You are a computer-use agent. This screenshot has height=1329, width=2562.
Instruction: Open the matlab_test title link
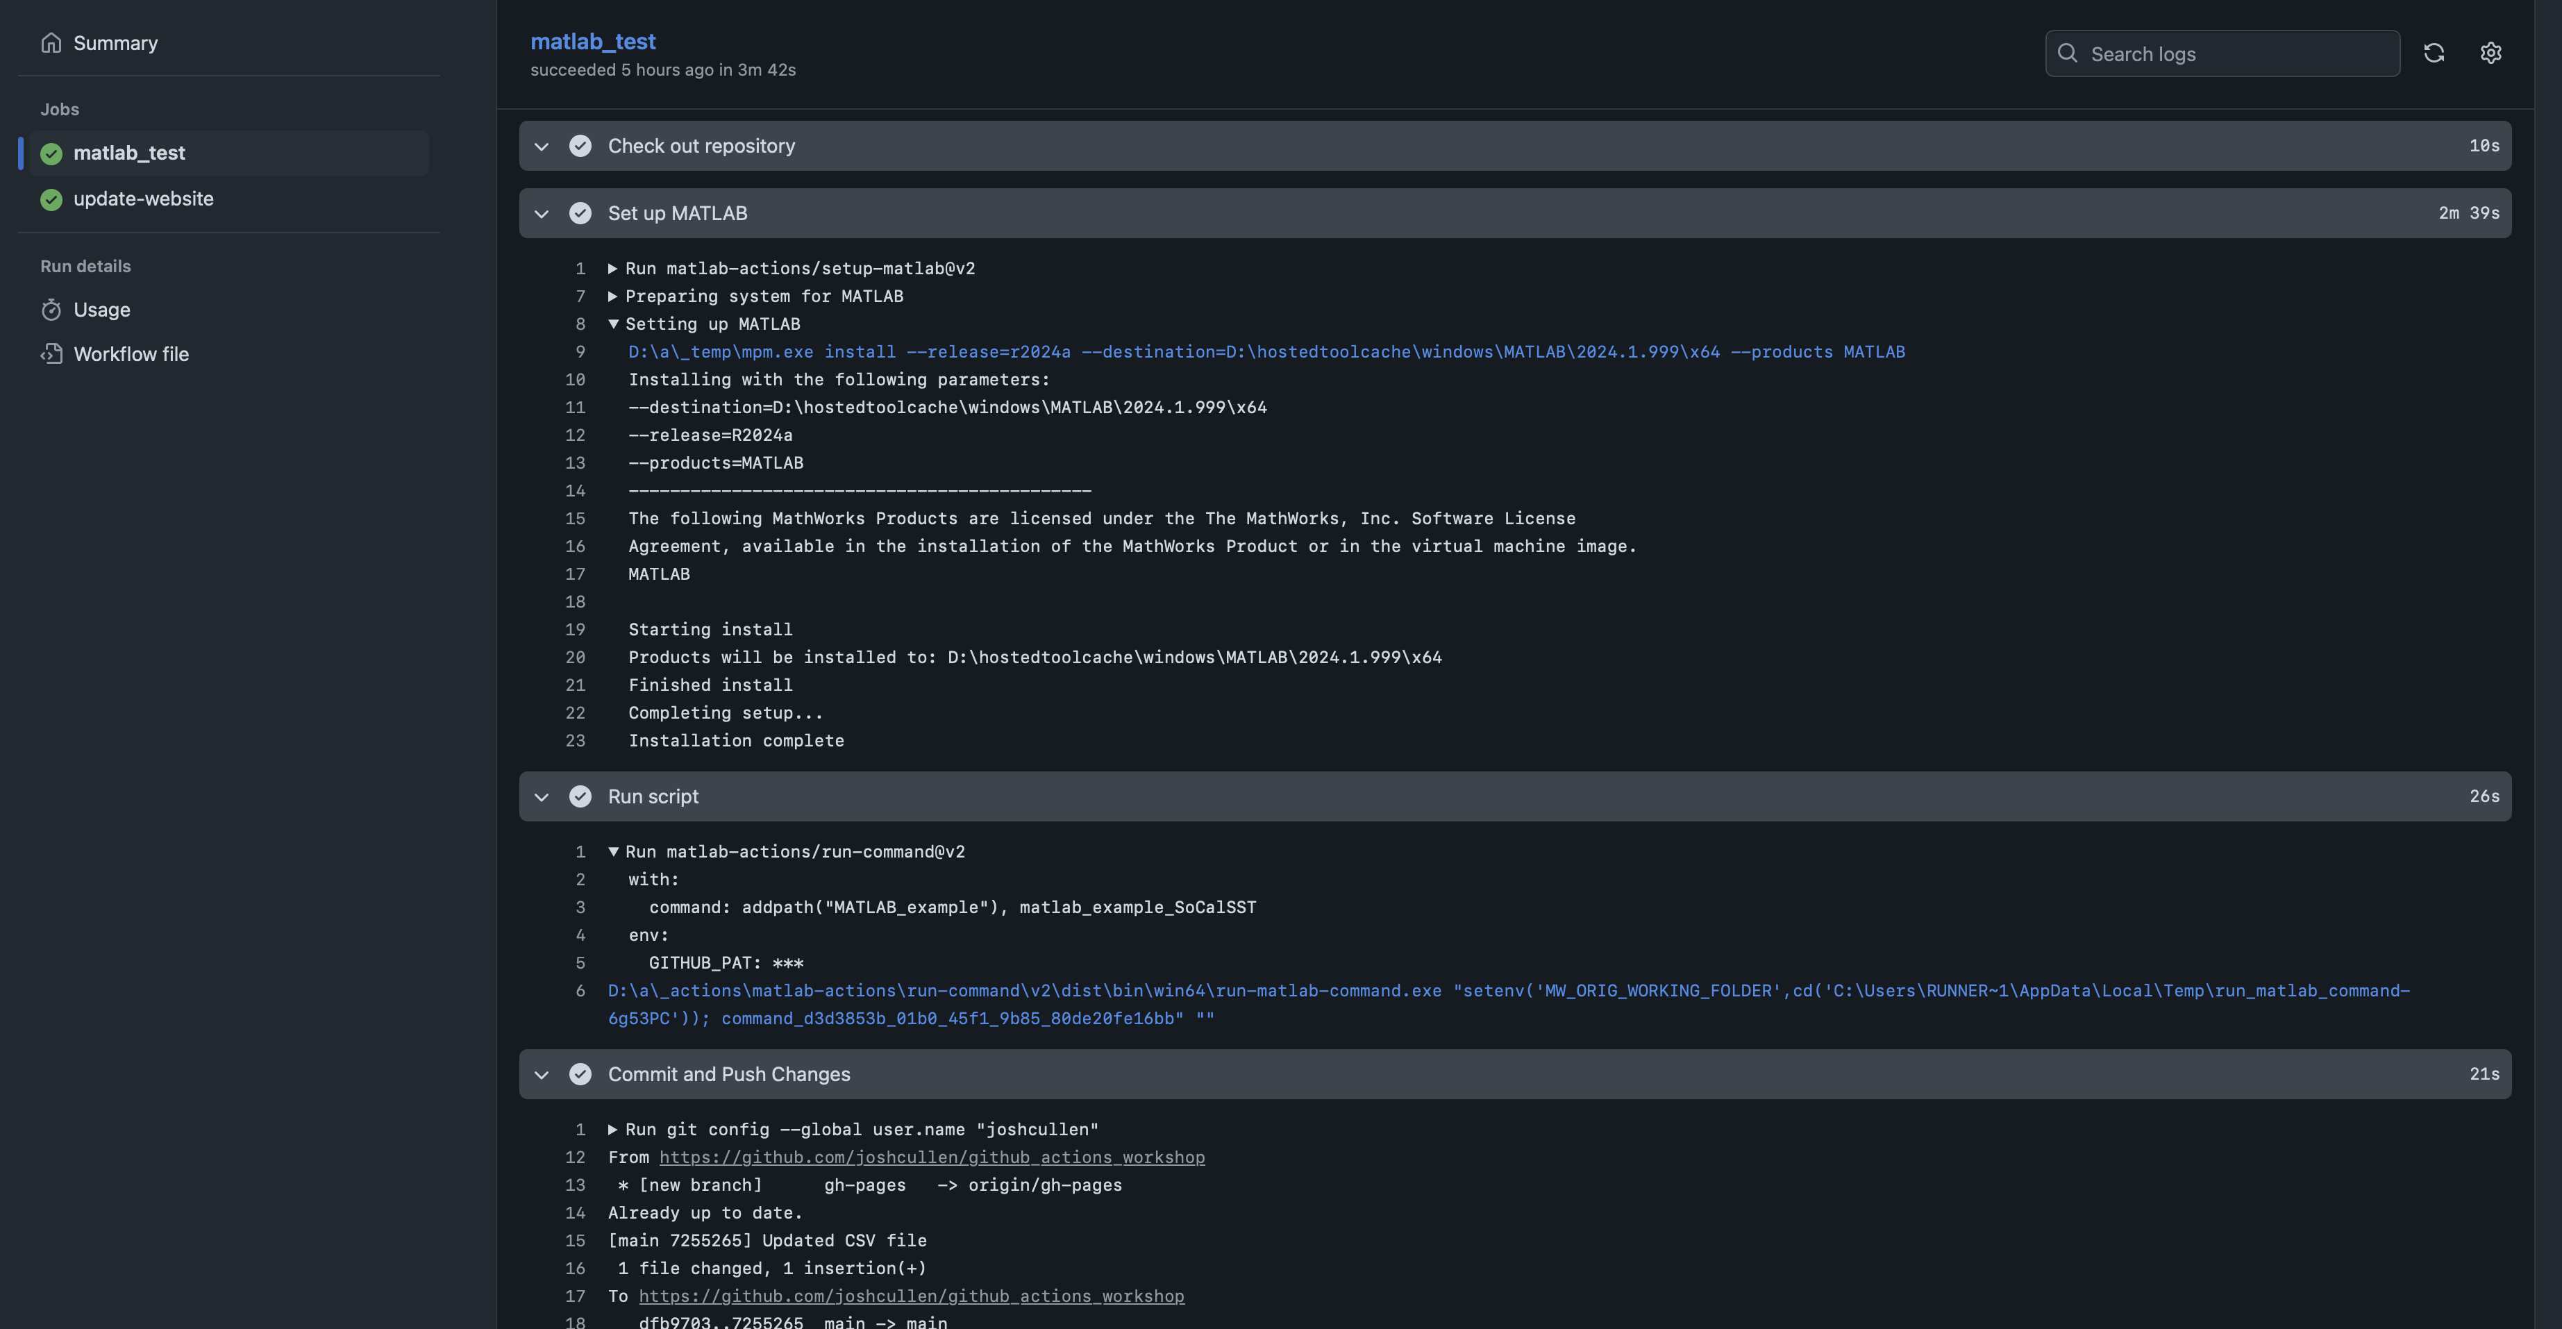point(593,41)
